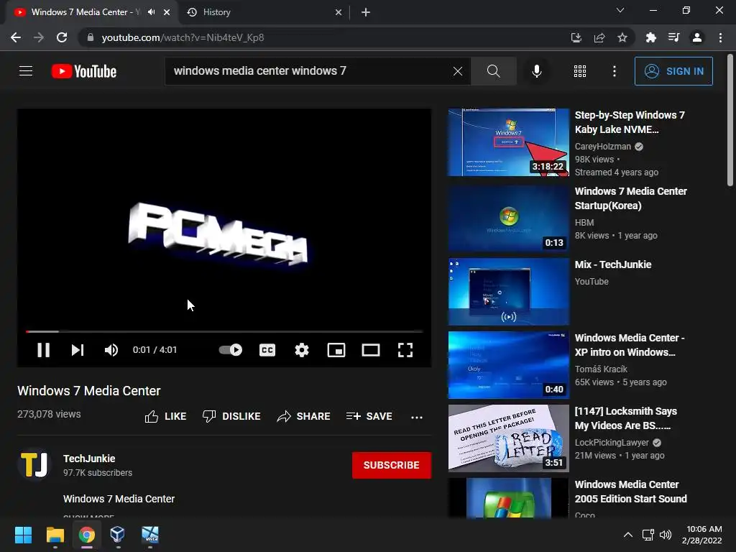Image resolution: width=736 pixels, height=552 pixels.
Task: Open a new browser tab
Action: tap(366, 12)
